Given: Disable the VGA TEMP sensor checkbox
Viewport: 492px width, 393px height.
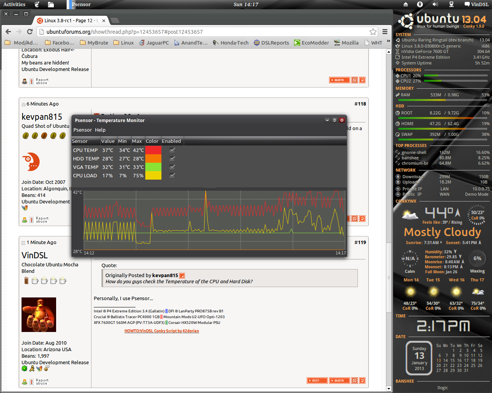Looking at the screenshot, I should 172,167.
